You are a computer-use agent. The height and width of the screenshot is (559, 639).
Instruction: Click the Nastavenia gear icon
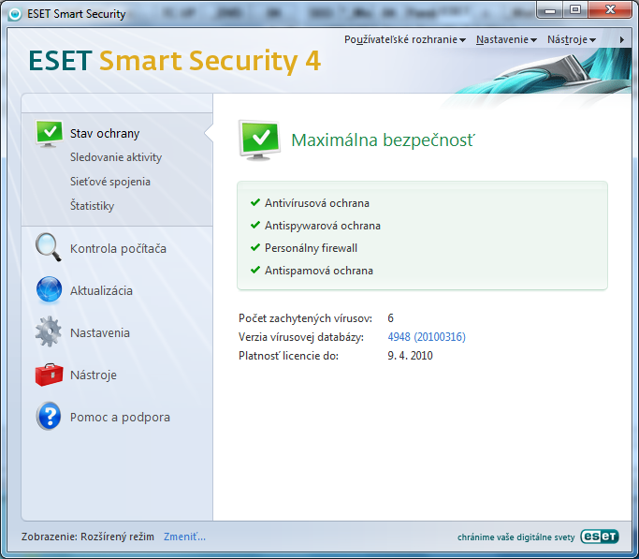(49, 332)
